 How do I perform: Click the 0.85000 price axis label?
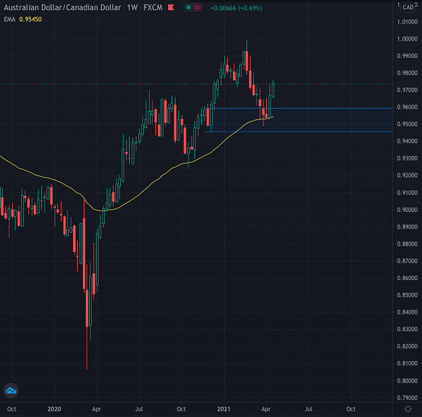(407, 295)
